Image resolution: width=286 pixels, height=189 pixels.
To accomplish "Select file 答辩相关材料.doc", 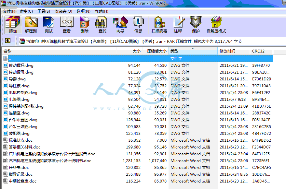I will point(25,147).
